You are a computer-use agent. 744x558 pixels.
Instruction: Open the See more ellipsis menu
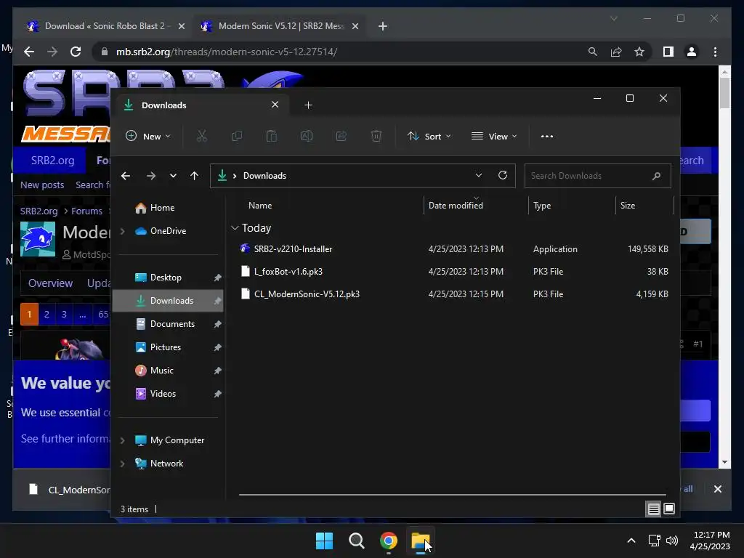pos(546,136)
